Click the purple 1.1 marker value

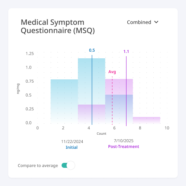coord(126,52)
